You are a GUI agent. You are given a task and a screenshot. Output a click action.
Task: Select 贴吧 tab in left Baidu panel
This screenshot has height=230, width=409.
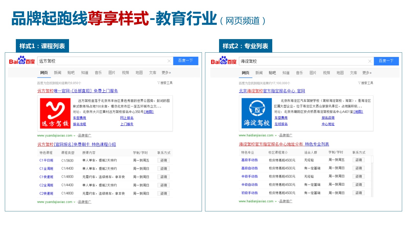[x=71, y=73]
